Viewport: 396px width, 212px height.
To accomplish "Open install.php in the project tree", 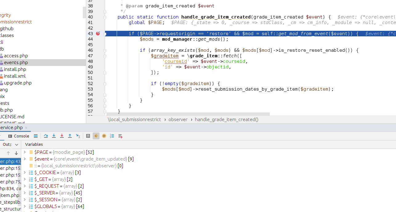I will [x=15, y=69].
